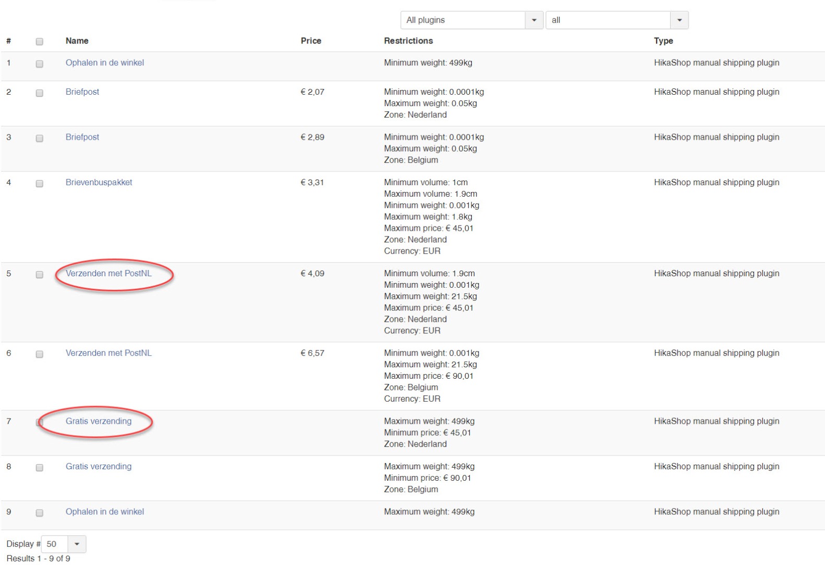Click the € 2,07 price cell

312,92
